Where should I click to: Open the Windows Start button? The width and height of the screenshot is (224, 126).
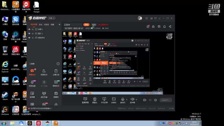4,123
